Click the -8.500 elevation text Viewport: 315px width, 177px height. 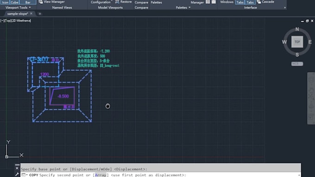pos(63,96)
